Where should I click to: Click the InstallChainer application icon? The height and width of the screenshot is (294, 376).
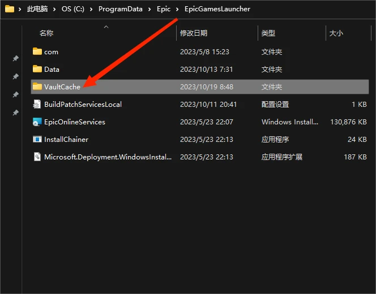click(x=37, y=139)
